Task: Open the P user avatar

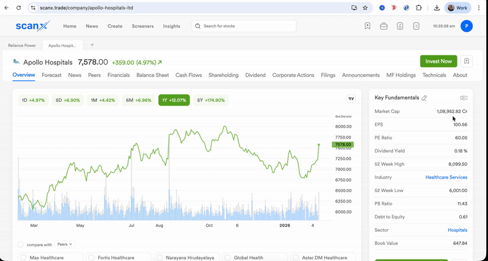Action: pyautogui.click(x=467, y=26)
